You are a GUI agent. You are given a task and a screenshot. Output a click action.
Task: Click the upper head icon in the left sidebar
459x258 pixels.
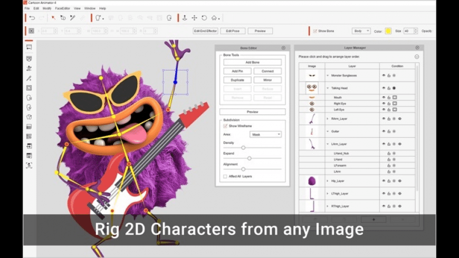29,97
